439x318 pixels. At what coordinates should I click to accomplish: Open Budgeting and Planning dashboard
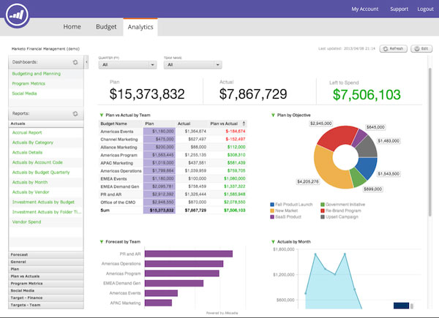click(36, 74)
